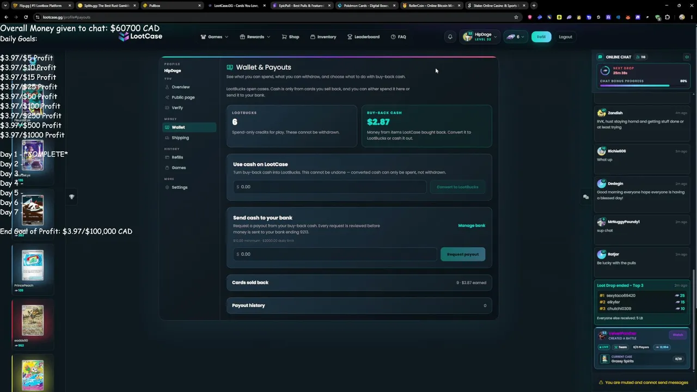Click the Refills sidebar icon
Image resolution: width=697 pixels, height=392 pixels.
(167, 157)
